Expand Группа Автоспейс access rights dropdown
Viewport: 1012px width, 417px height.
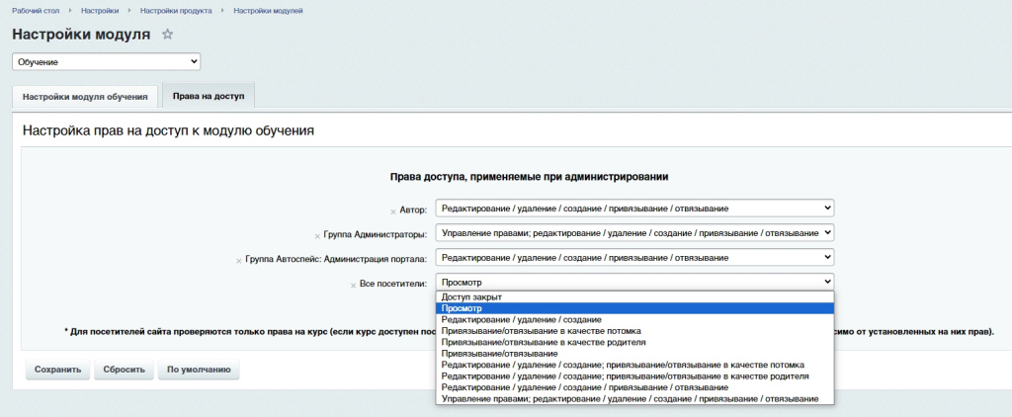tap(635, 258)
